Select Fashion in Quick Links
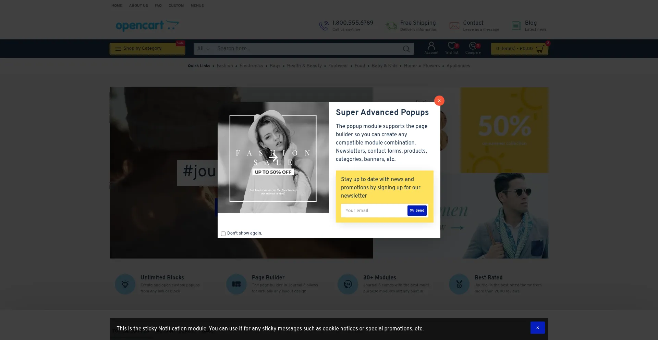 [x=225, y=66]
